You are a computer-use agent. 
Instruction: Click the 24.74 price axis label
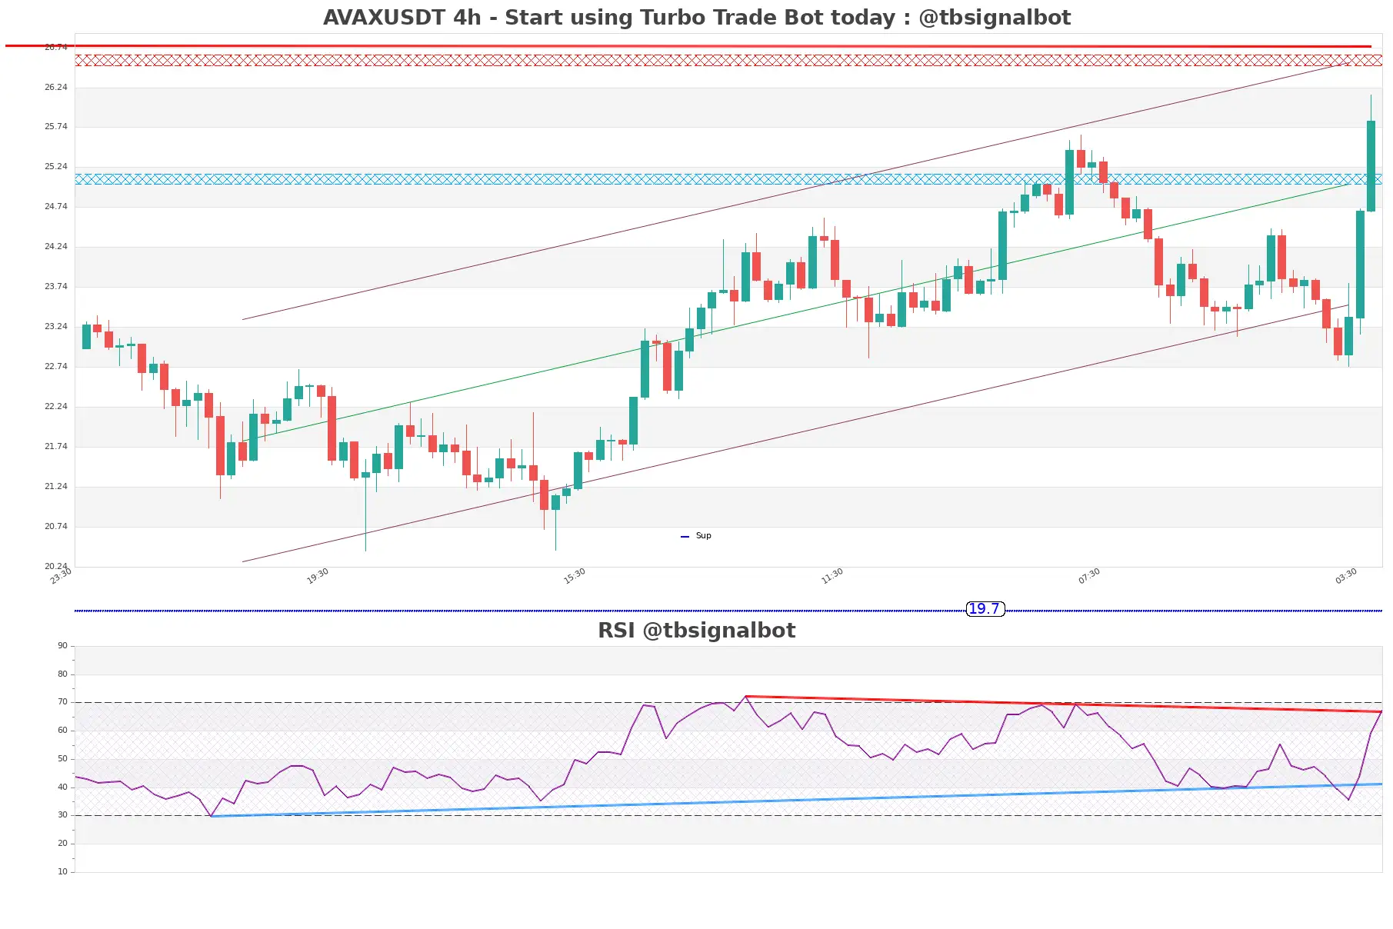click(x=55, y=207)
